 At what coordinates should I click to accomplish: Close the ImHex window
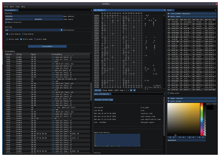tap(216, 4)
